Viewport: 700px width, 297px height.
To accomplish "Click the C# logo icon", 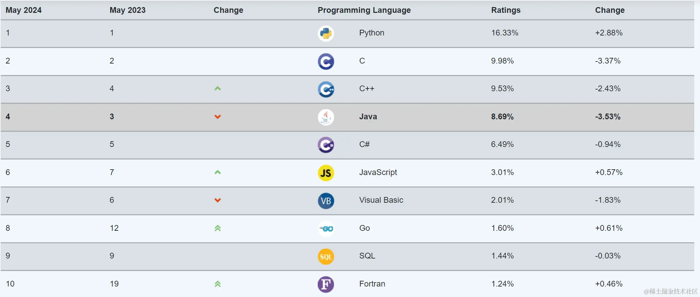I will 326,145.
